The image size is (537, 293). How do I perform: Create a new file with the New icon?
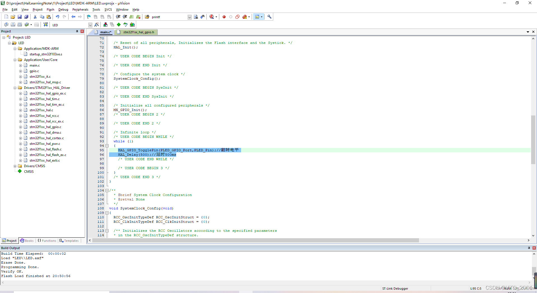click(6, 17)
